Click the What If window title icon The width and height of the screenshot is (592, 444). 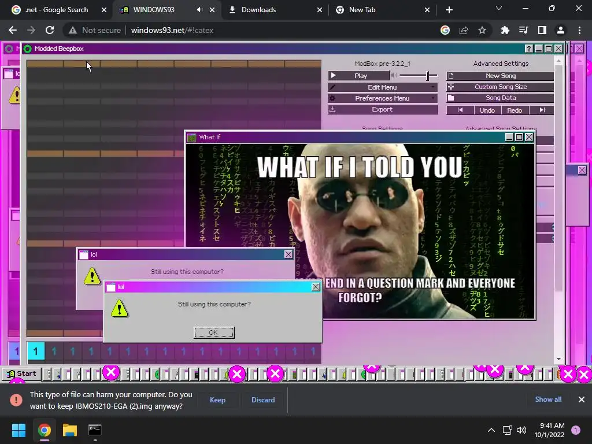[192, 138]
